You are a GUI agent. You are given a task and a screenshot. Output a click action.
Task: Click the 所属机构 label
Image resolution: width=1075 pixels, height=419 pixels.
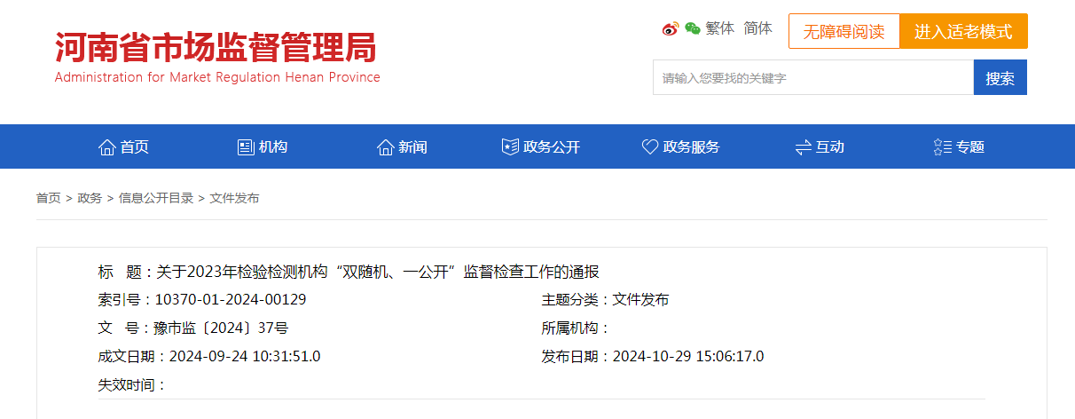click(576, 328)
